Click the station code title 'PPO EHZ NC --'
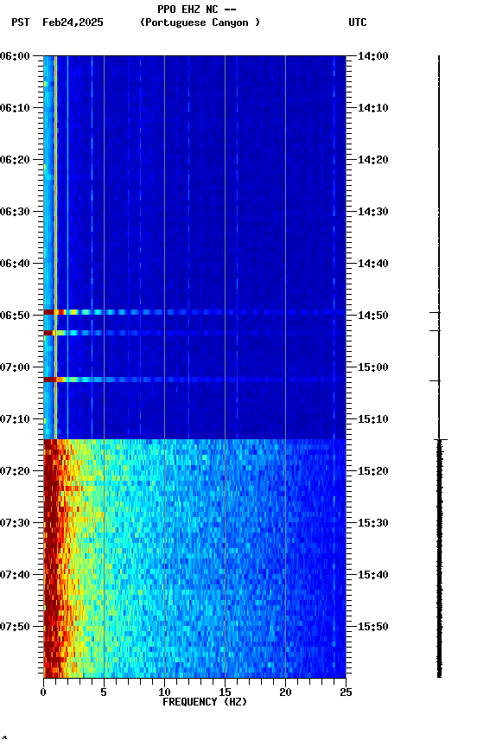The width and height of the screenshot is (477, 747). coord(197,10)
